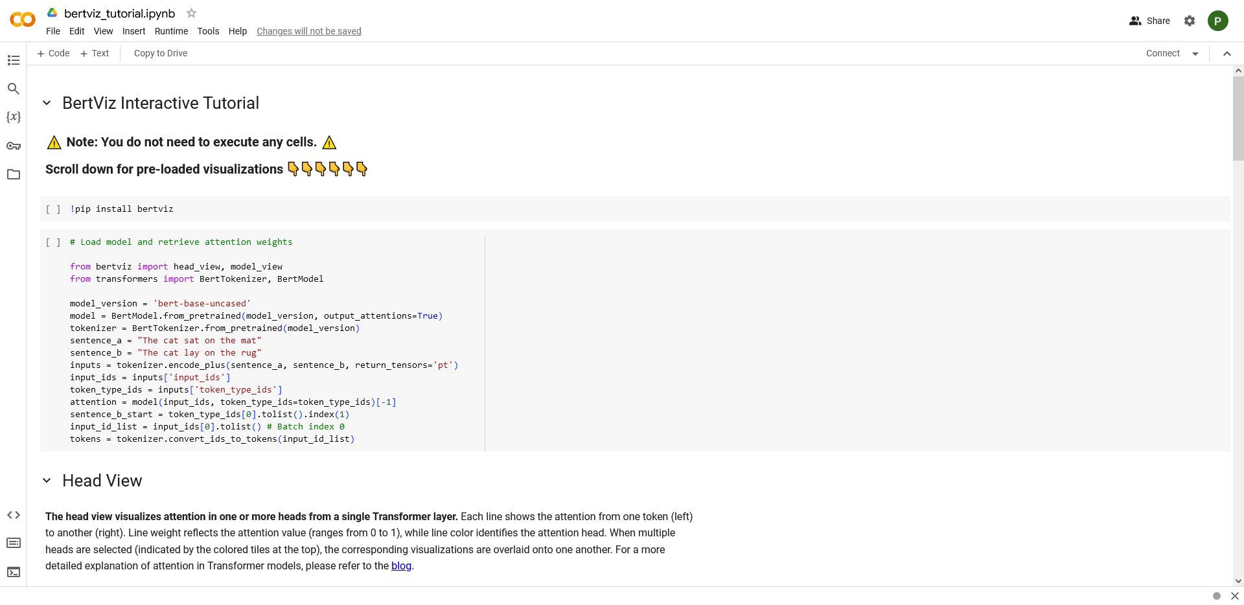Click the 'Scroll down for pre-loaded visualizations' text
Viewport: 1244px width, 605px height.
[x=164, y=169]
